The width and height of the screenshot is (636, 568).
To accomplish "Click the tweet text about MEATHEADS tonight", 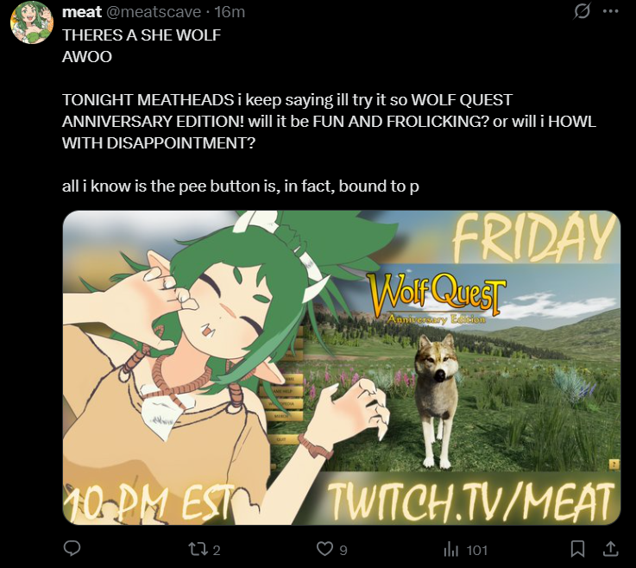I will [329, 122].
